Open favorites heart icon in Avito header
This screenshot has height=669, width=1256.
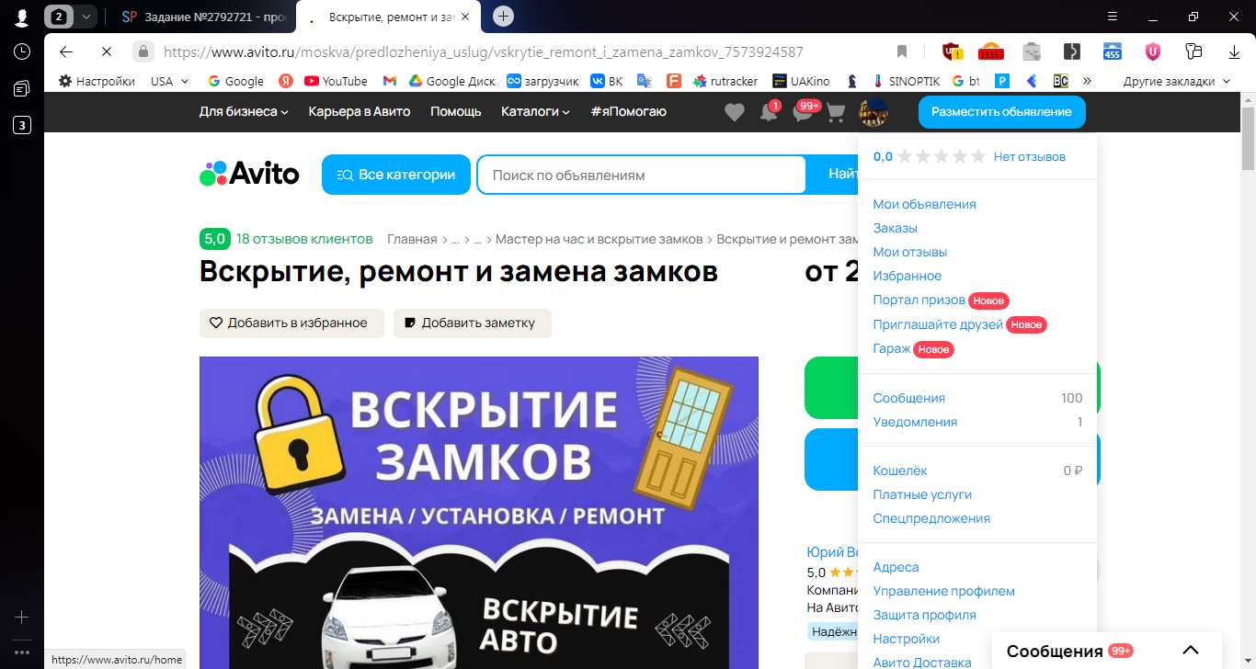(734, 112)
